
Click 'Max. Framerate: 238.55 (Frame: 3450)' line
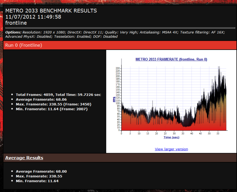coord(54,104)
